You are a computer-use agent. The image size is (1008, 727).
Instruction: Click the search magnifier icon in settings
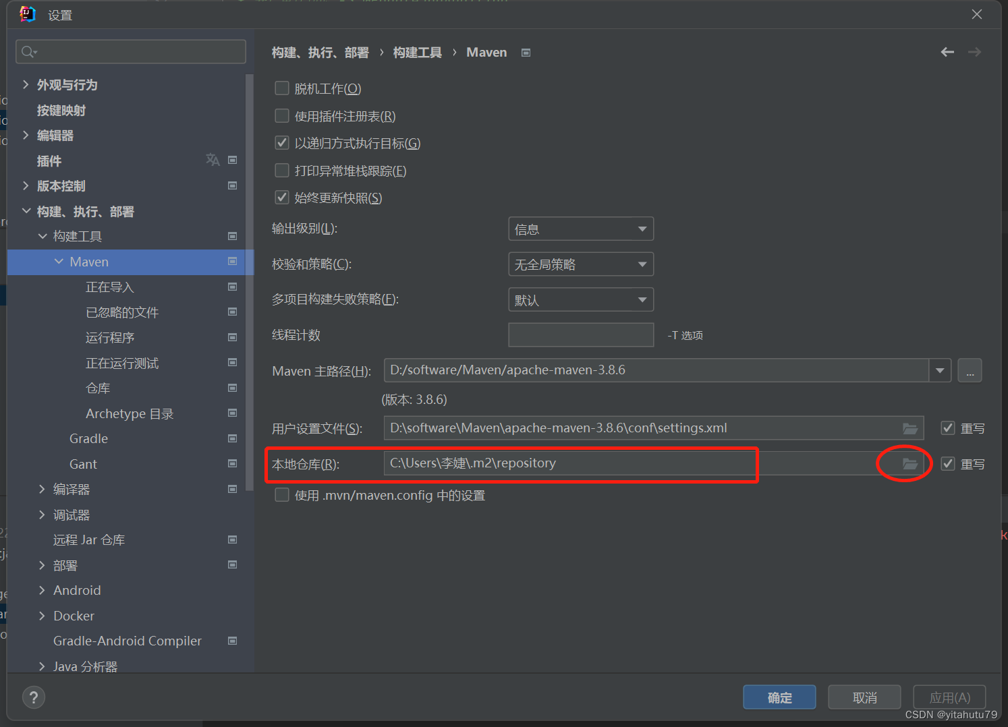pyautogui.click(x=28, y=52)
